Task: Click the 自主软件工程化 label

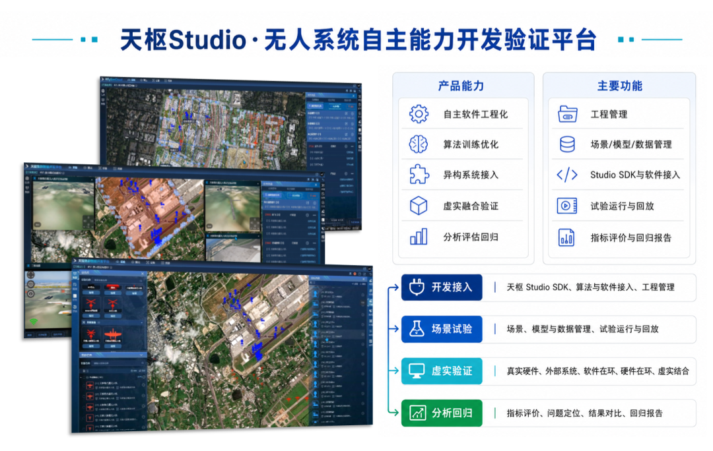Action: pyautogui.click(x=475, y=115)
